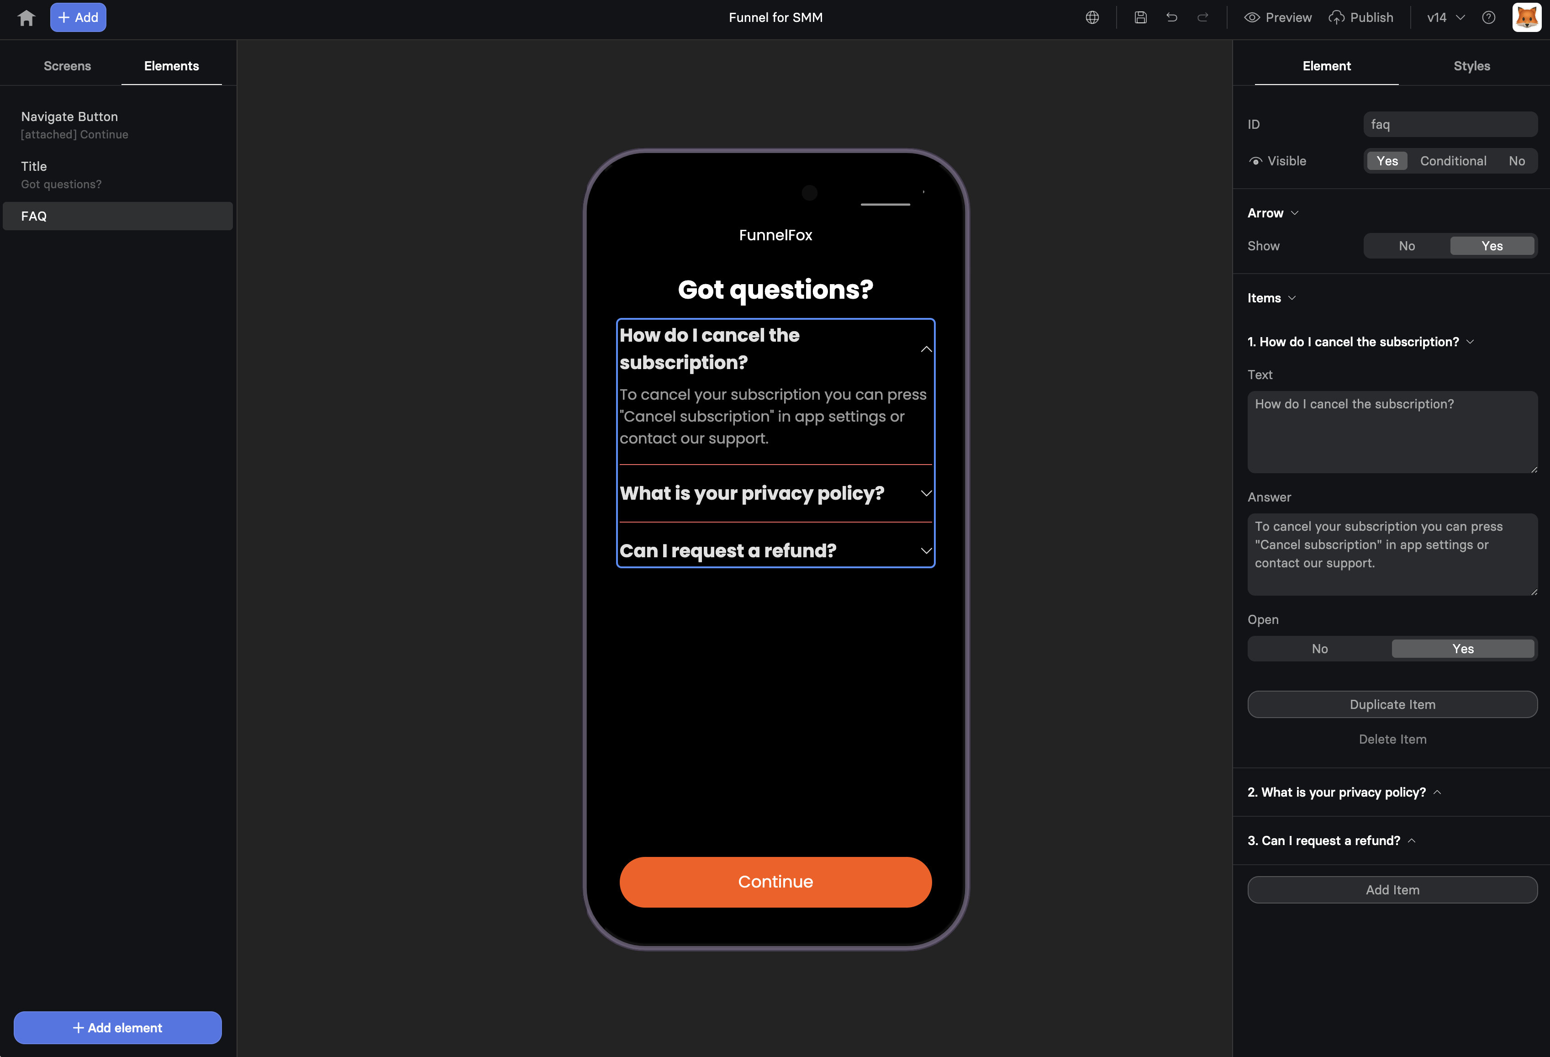
Task: Set Visible to Yes
Action: (1387, 161)
